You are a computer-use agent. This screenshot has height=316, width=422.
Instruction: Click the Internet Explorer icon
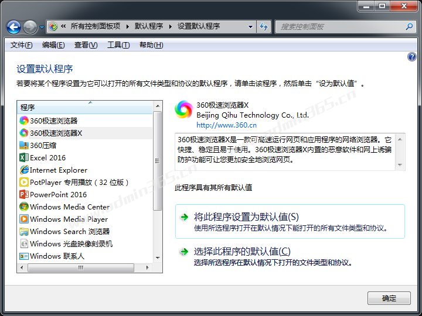click(24, 170)
